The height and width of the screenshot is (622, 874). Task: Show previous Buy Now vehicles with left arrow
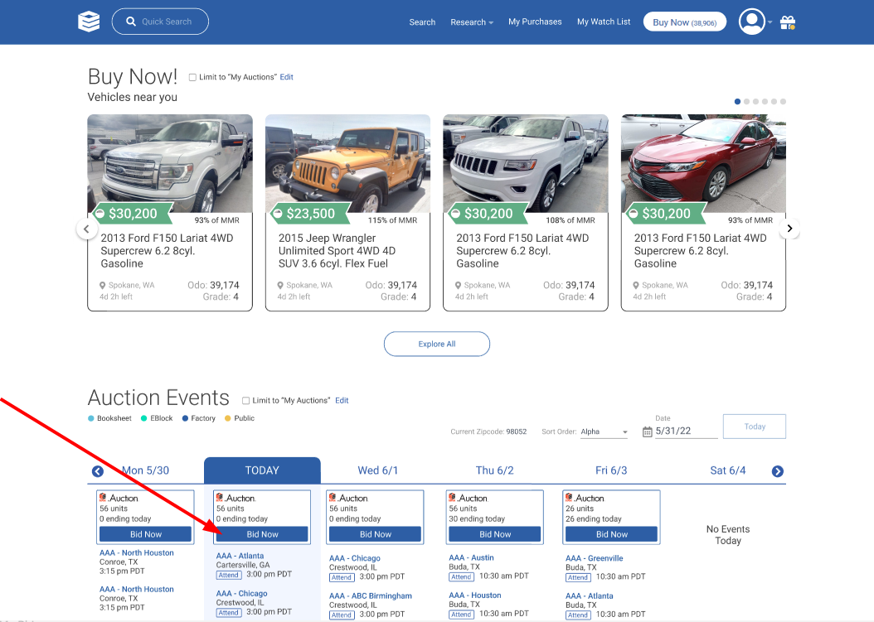86,229
